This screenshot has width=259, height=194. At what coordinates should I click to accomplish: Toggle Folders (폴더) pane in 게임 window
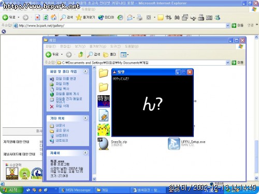tap(109, 54)
